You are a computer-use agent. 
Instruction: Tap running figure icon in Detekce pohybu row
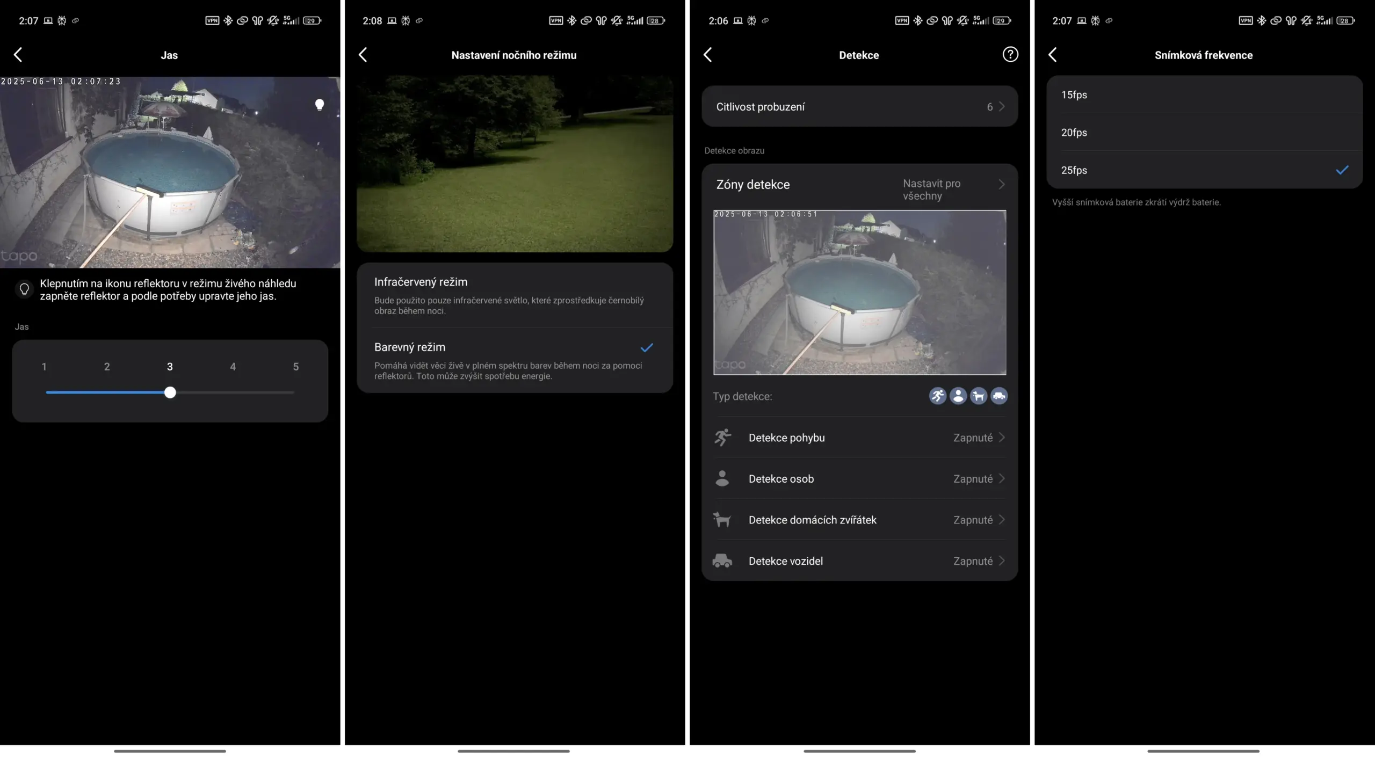coord(722,437)
